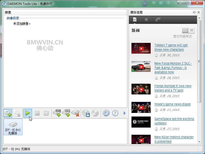
Task: Open Preferences with the gear icon
Action: click(106, 113)
